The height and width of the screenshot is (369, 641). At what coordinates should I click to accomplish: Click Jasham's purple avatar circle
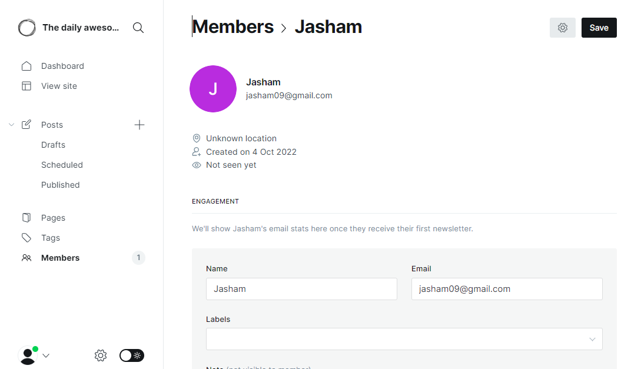213,89
